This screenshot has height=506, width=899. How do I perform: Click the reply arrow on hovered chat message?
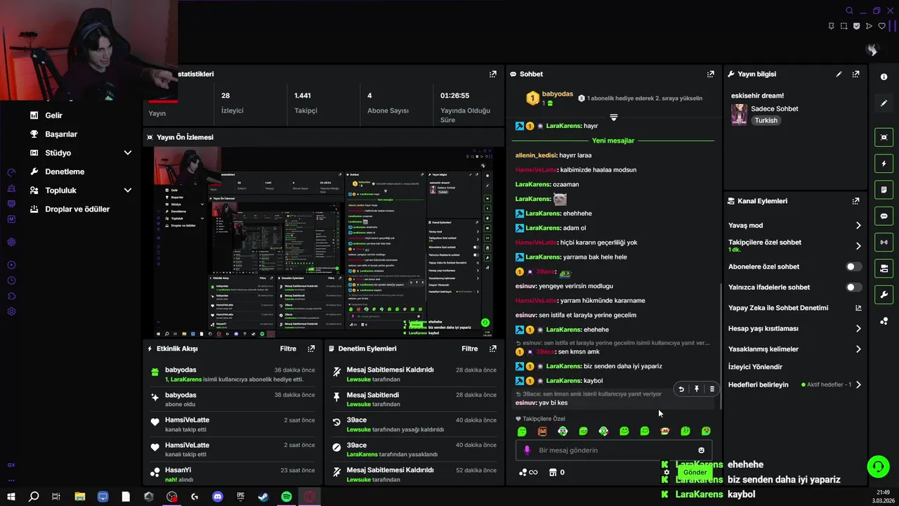(681, 389)
